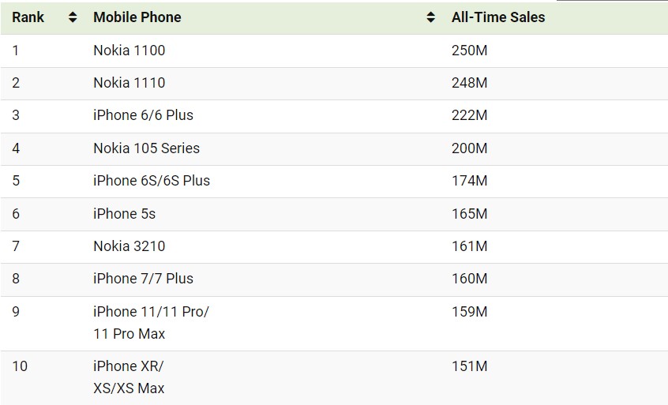The width and height of the screenshot is (668, 405).
Task: Select the 222M sales figure
Action: point(469,115)
